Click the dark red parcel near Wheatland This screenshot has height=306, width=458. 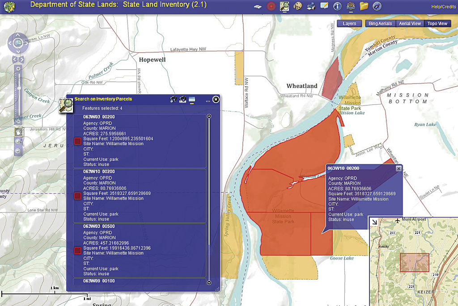pos(333,80)
